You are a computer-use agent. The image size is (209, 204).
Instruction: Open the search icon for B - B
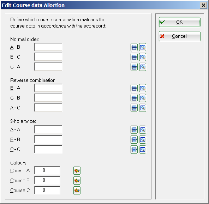(143, 140)
